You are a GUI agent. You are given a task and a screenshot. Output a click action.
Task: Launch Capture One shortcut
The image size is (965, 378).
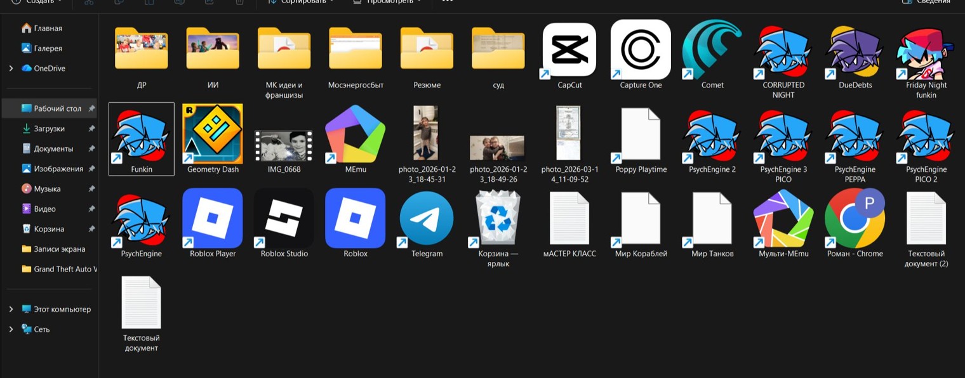[641, 56]
